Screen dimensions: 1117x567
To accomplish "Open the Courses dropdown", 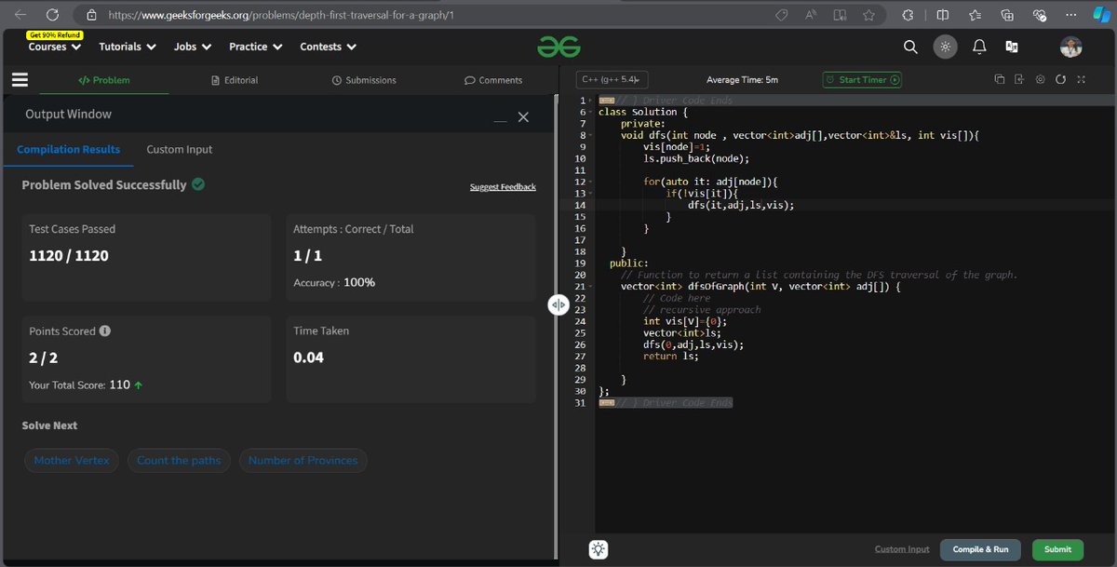I will click(53, 47).
